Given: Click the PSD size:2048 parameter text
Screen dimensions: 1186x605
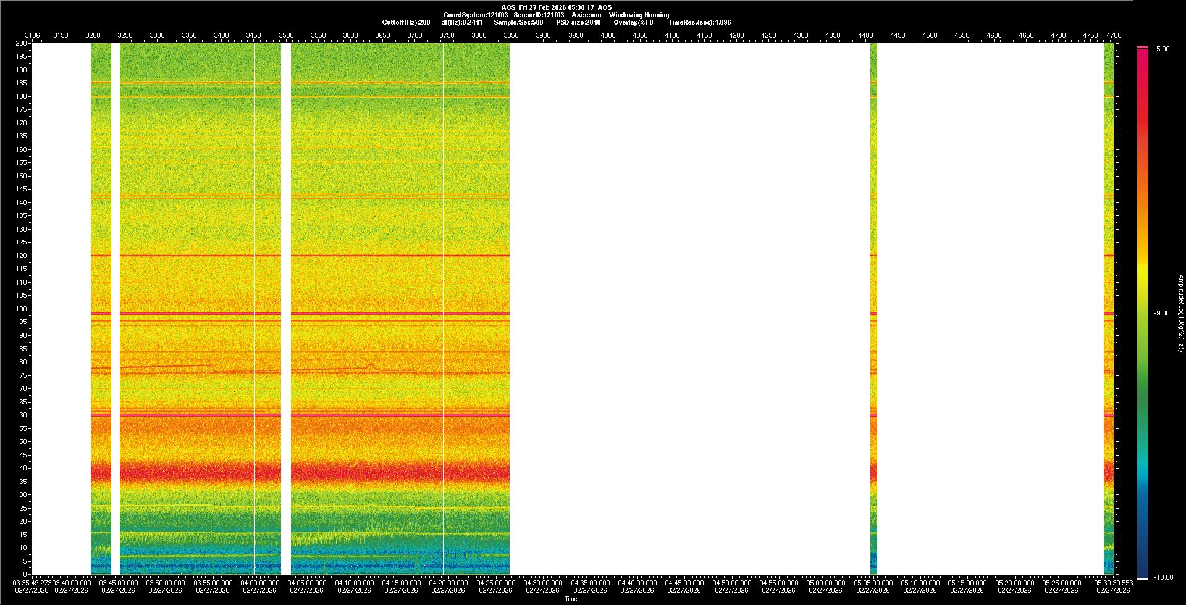Looking at the screenshot, I should click(578, 22).
